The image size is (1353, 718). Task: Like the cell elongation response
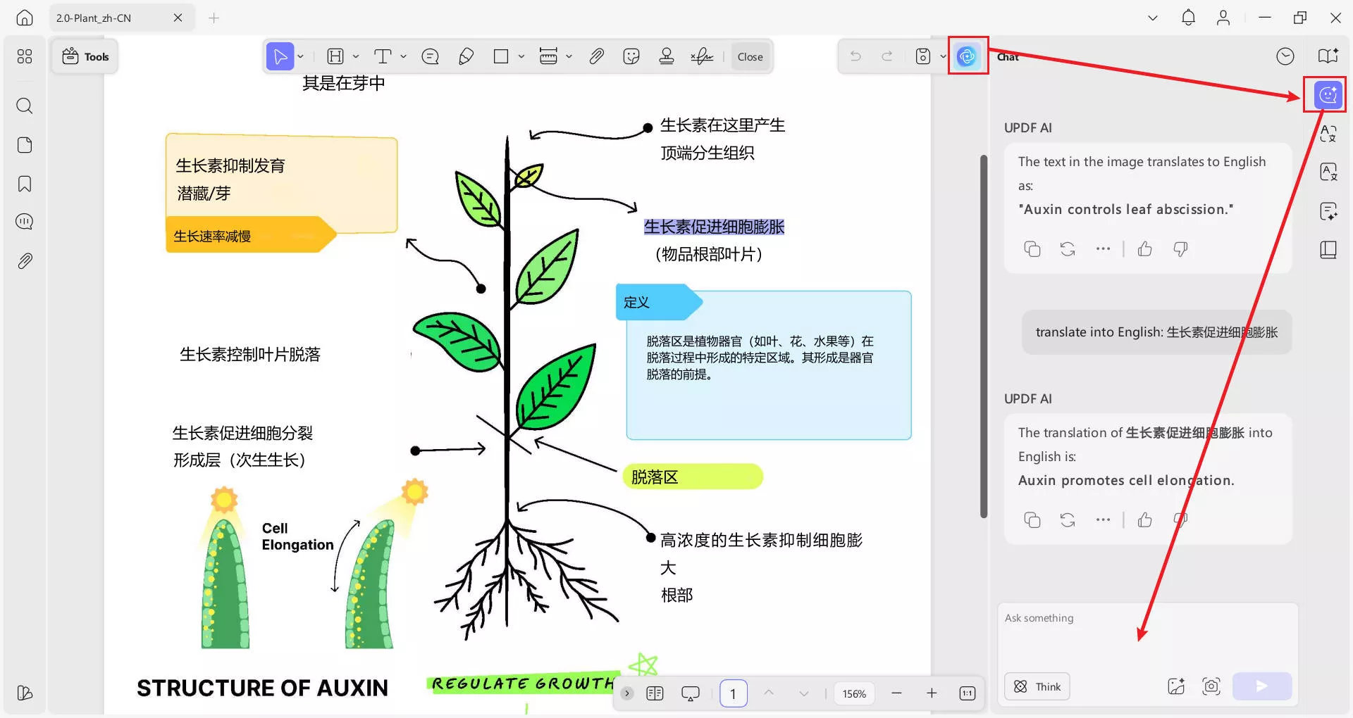[1145, 520]
